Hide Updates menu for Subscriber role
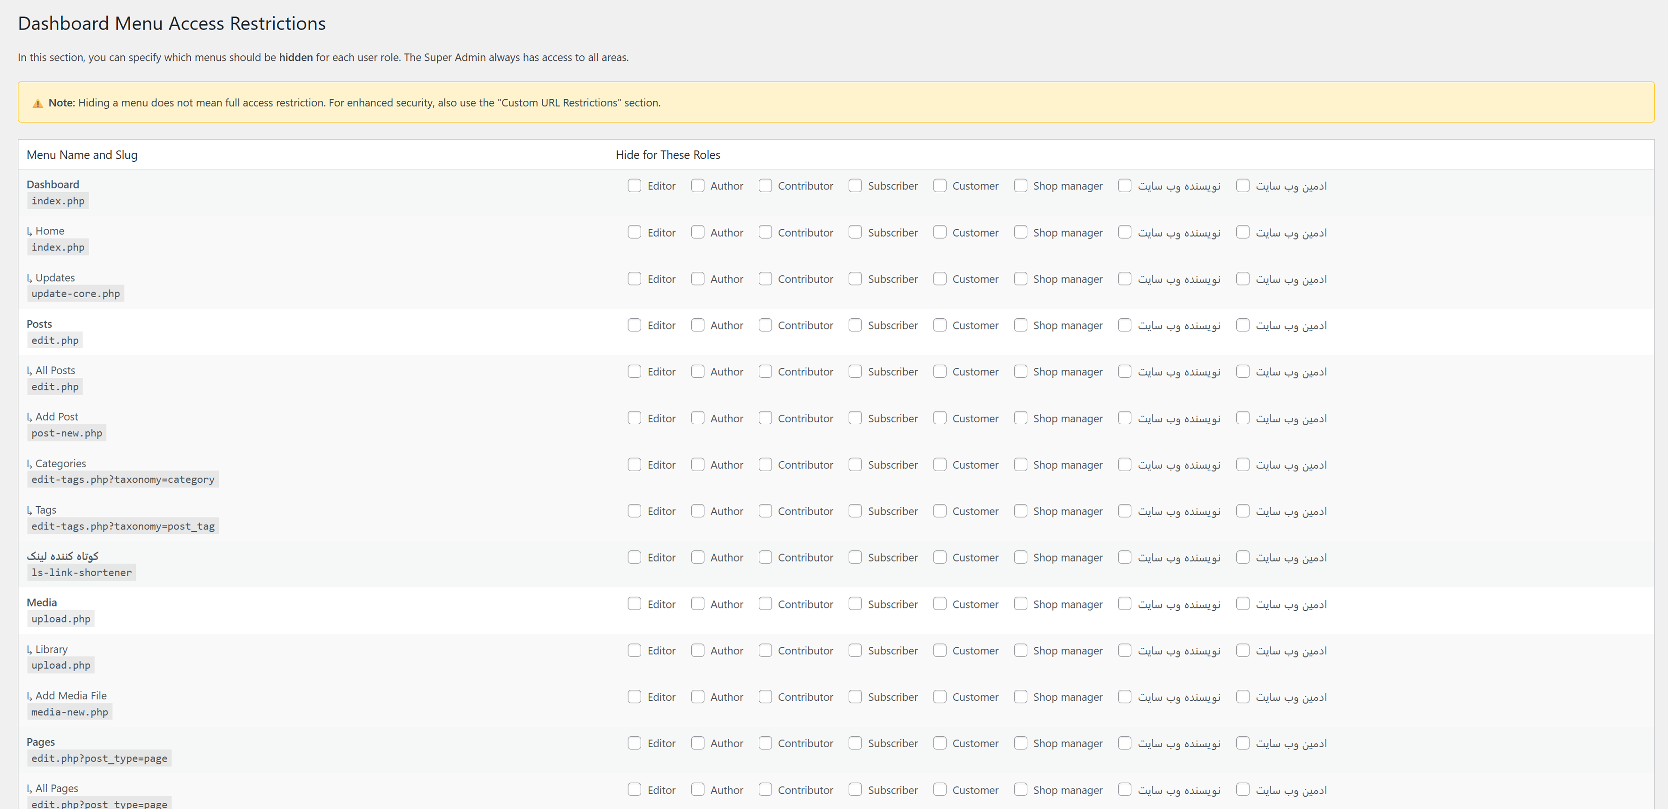 coord(855,278)
